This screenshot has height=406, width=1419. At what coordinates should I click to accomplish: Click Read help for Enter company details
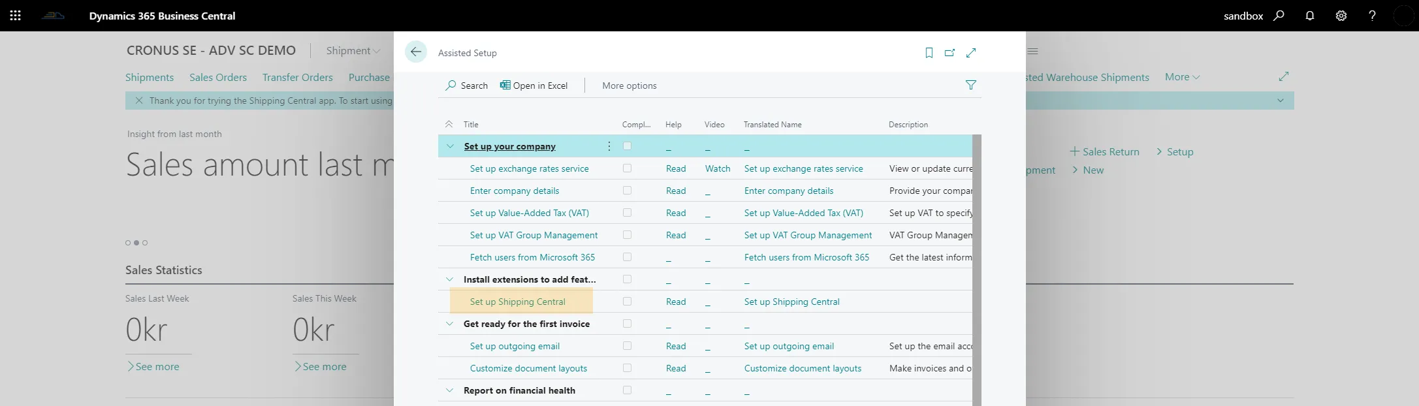pyautogui.click(x=676, y=191)
